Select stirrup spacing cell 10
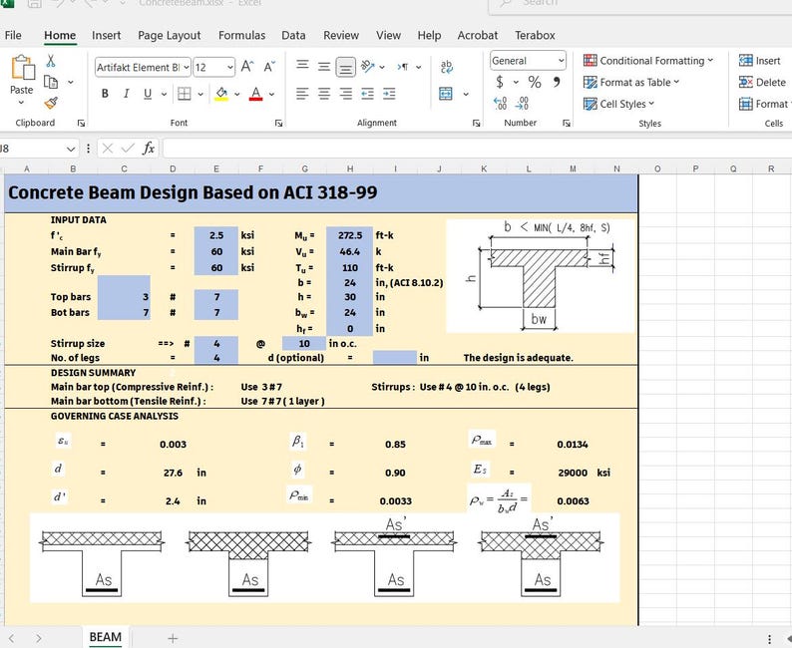Image resolution: width=792 pixels, height=648 pixels. pos(304,344)
